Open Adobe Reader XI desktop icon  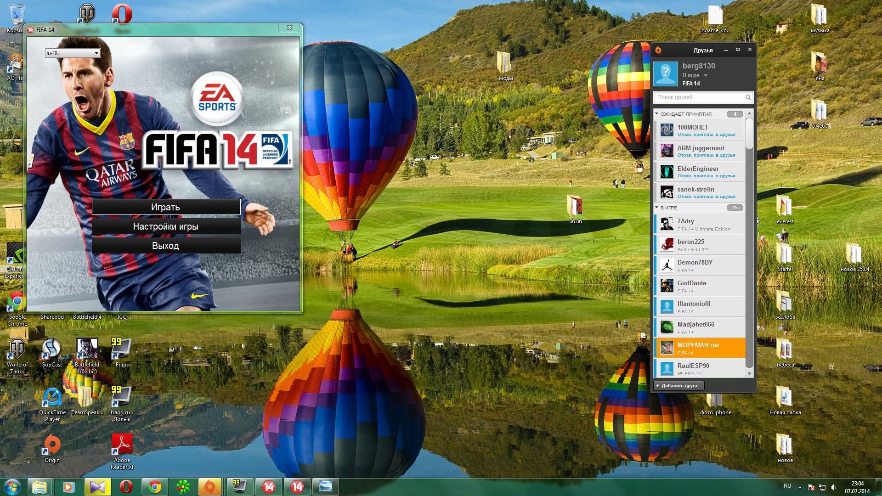click(x=122, y=451)
